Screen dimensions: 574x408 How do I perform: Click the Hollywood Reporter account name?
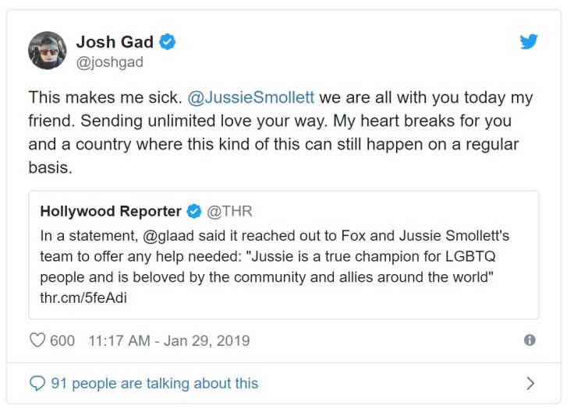click(x=111, y=211)
